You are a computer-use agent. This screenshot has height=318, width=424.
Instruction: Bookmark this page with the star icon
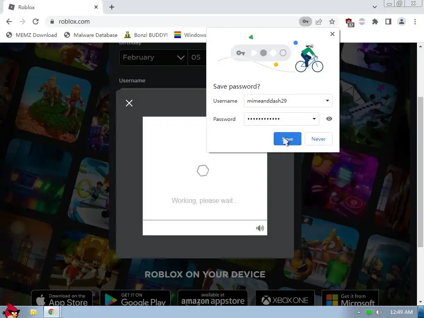[332, 22]
